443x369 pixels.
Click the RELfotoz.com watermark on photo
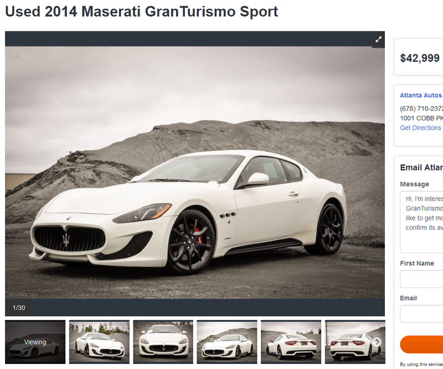pyautogui.click(x=23, y=294)
